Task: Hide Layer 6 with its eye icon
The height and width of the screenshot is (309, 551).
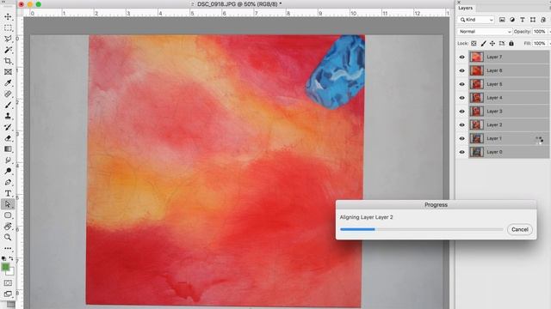Action: pos(461,70)
